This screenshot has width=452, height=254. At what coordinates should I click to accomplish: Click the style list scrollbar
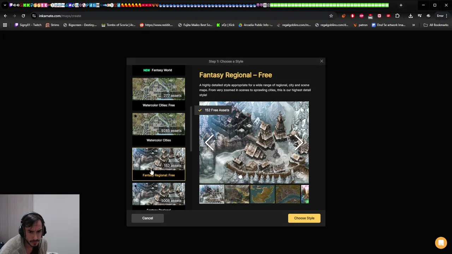click(191, 129)
